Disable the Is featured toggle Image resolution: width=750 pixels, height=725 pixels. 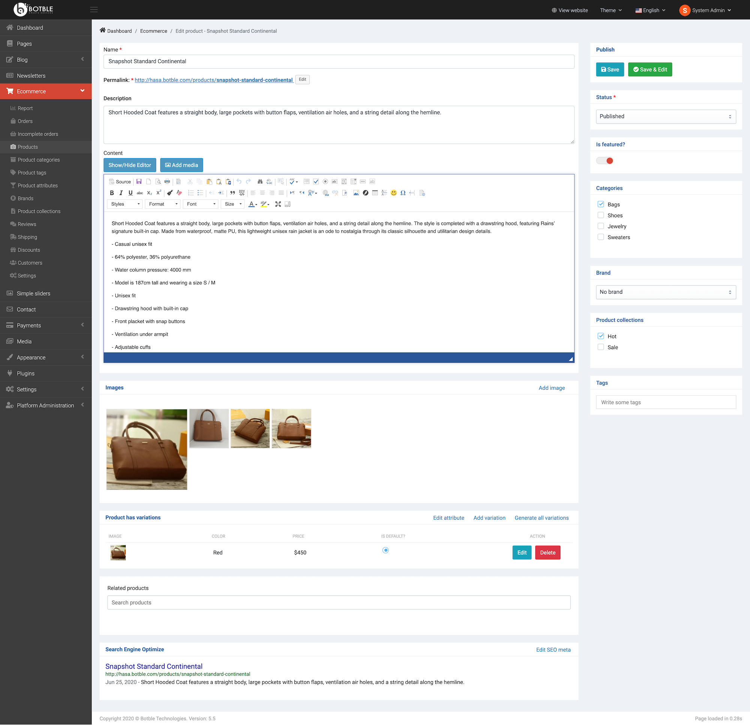604,161
